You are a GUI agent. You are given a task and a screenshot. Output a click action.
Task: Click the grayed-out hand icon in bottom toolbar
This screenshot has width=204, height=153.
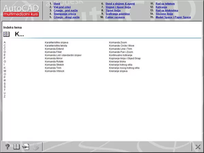(x=36, y=147)
